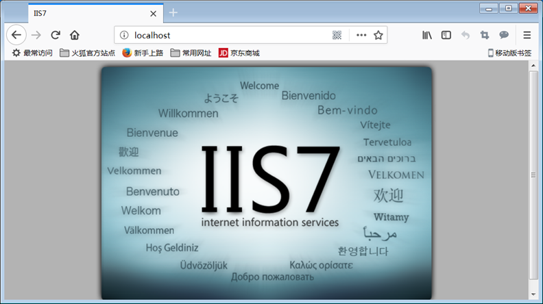543x304 pixels.
Task: Open the Library icon
Action: tap(426, 35)
